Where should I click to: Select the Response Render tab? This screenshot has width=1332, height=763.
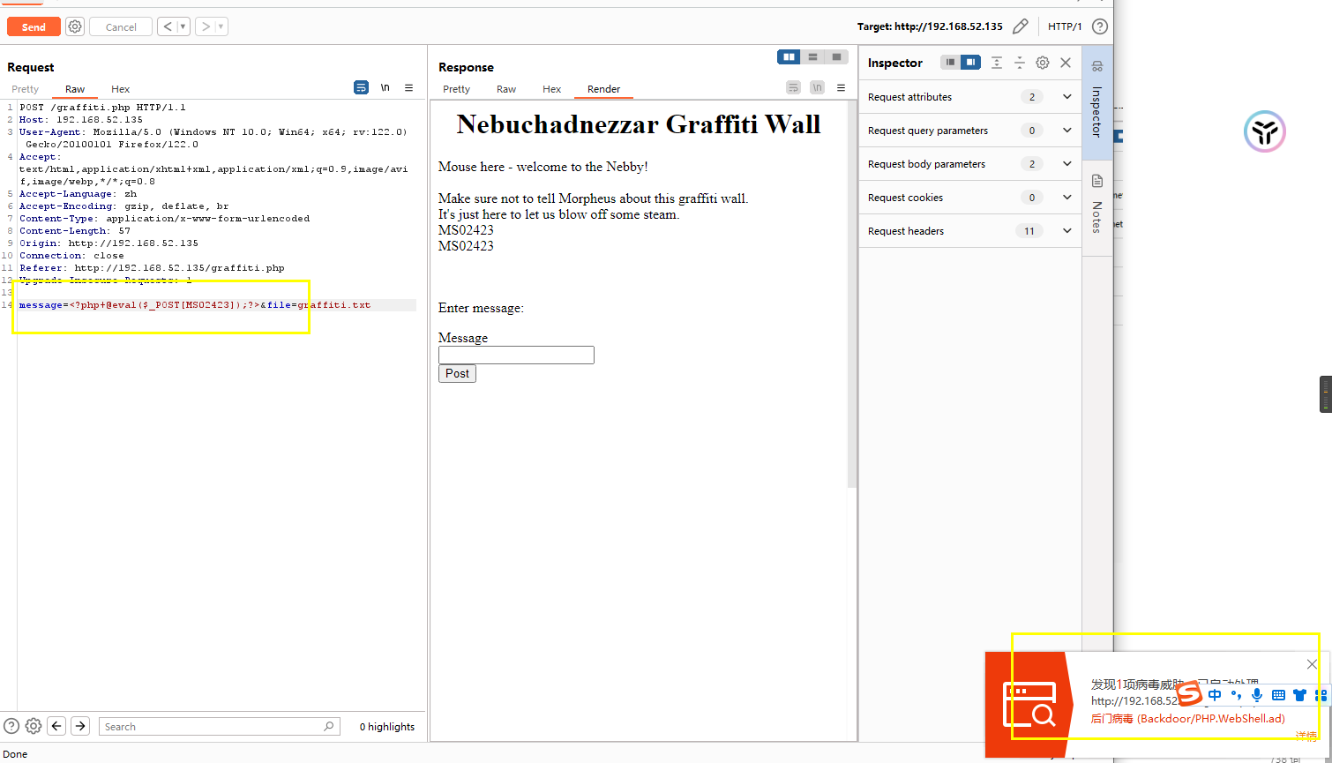click(604, 89)
